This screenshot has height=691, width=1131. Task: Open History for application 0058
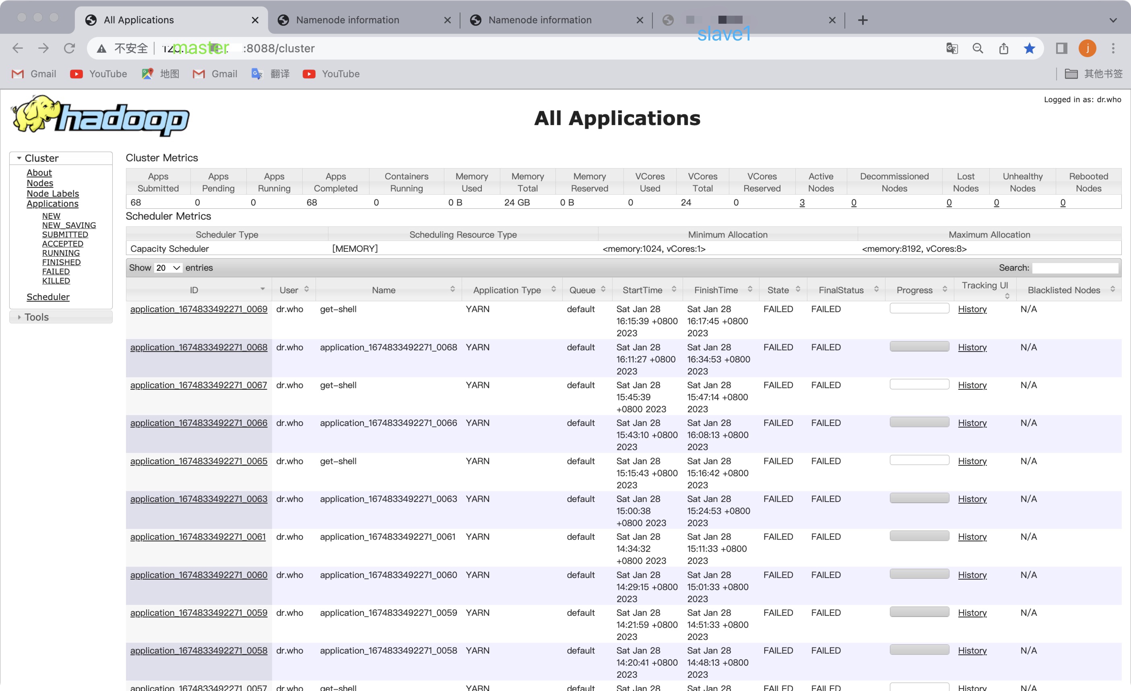point(972,651)
